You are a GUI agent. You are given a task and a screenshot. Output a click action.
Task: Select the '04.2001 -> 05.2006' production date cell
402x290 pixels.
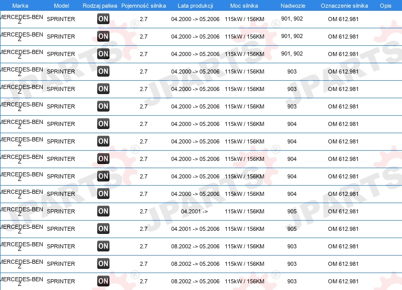pos(195,229)
